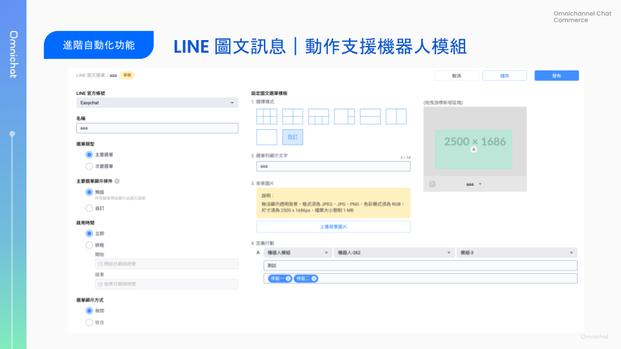Select the six-cell grid layout template
Image resolution: width=621 pixels, height=349 pixels.
tap(267, 116)
